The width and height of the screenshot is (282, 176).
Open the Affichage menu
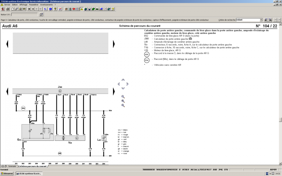(23, 5)
